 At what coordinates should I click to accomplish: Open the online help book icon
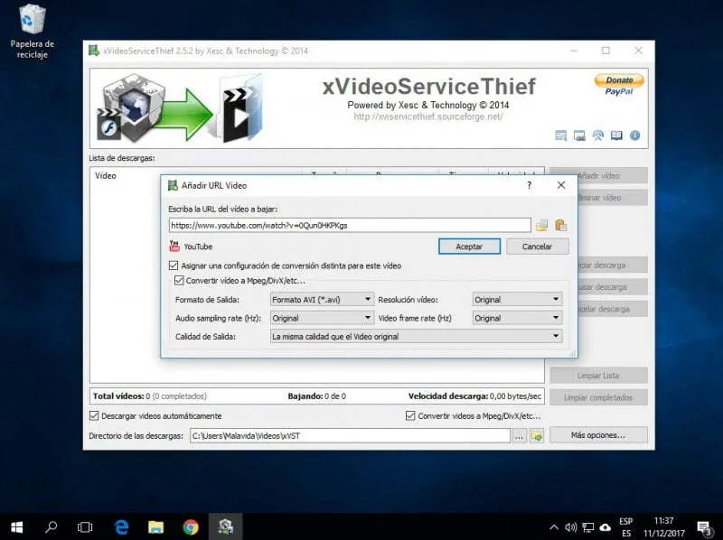(616, 135)
